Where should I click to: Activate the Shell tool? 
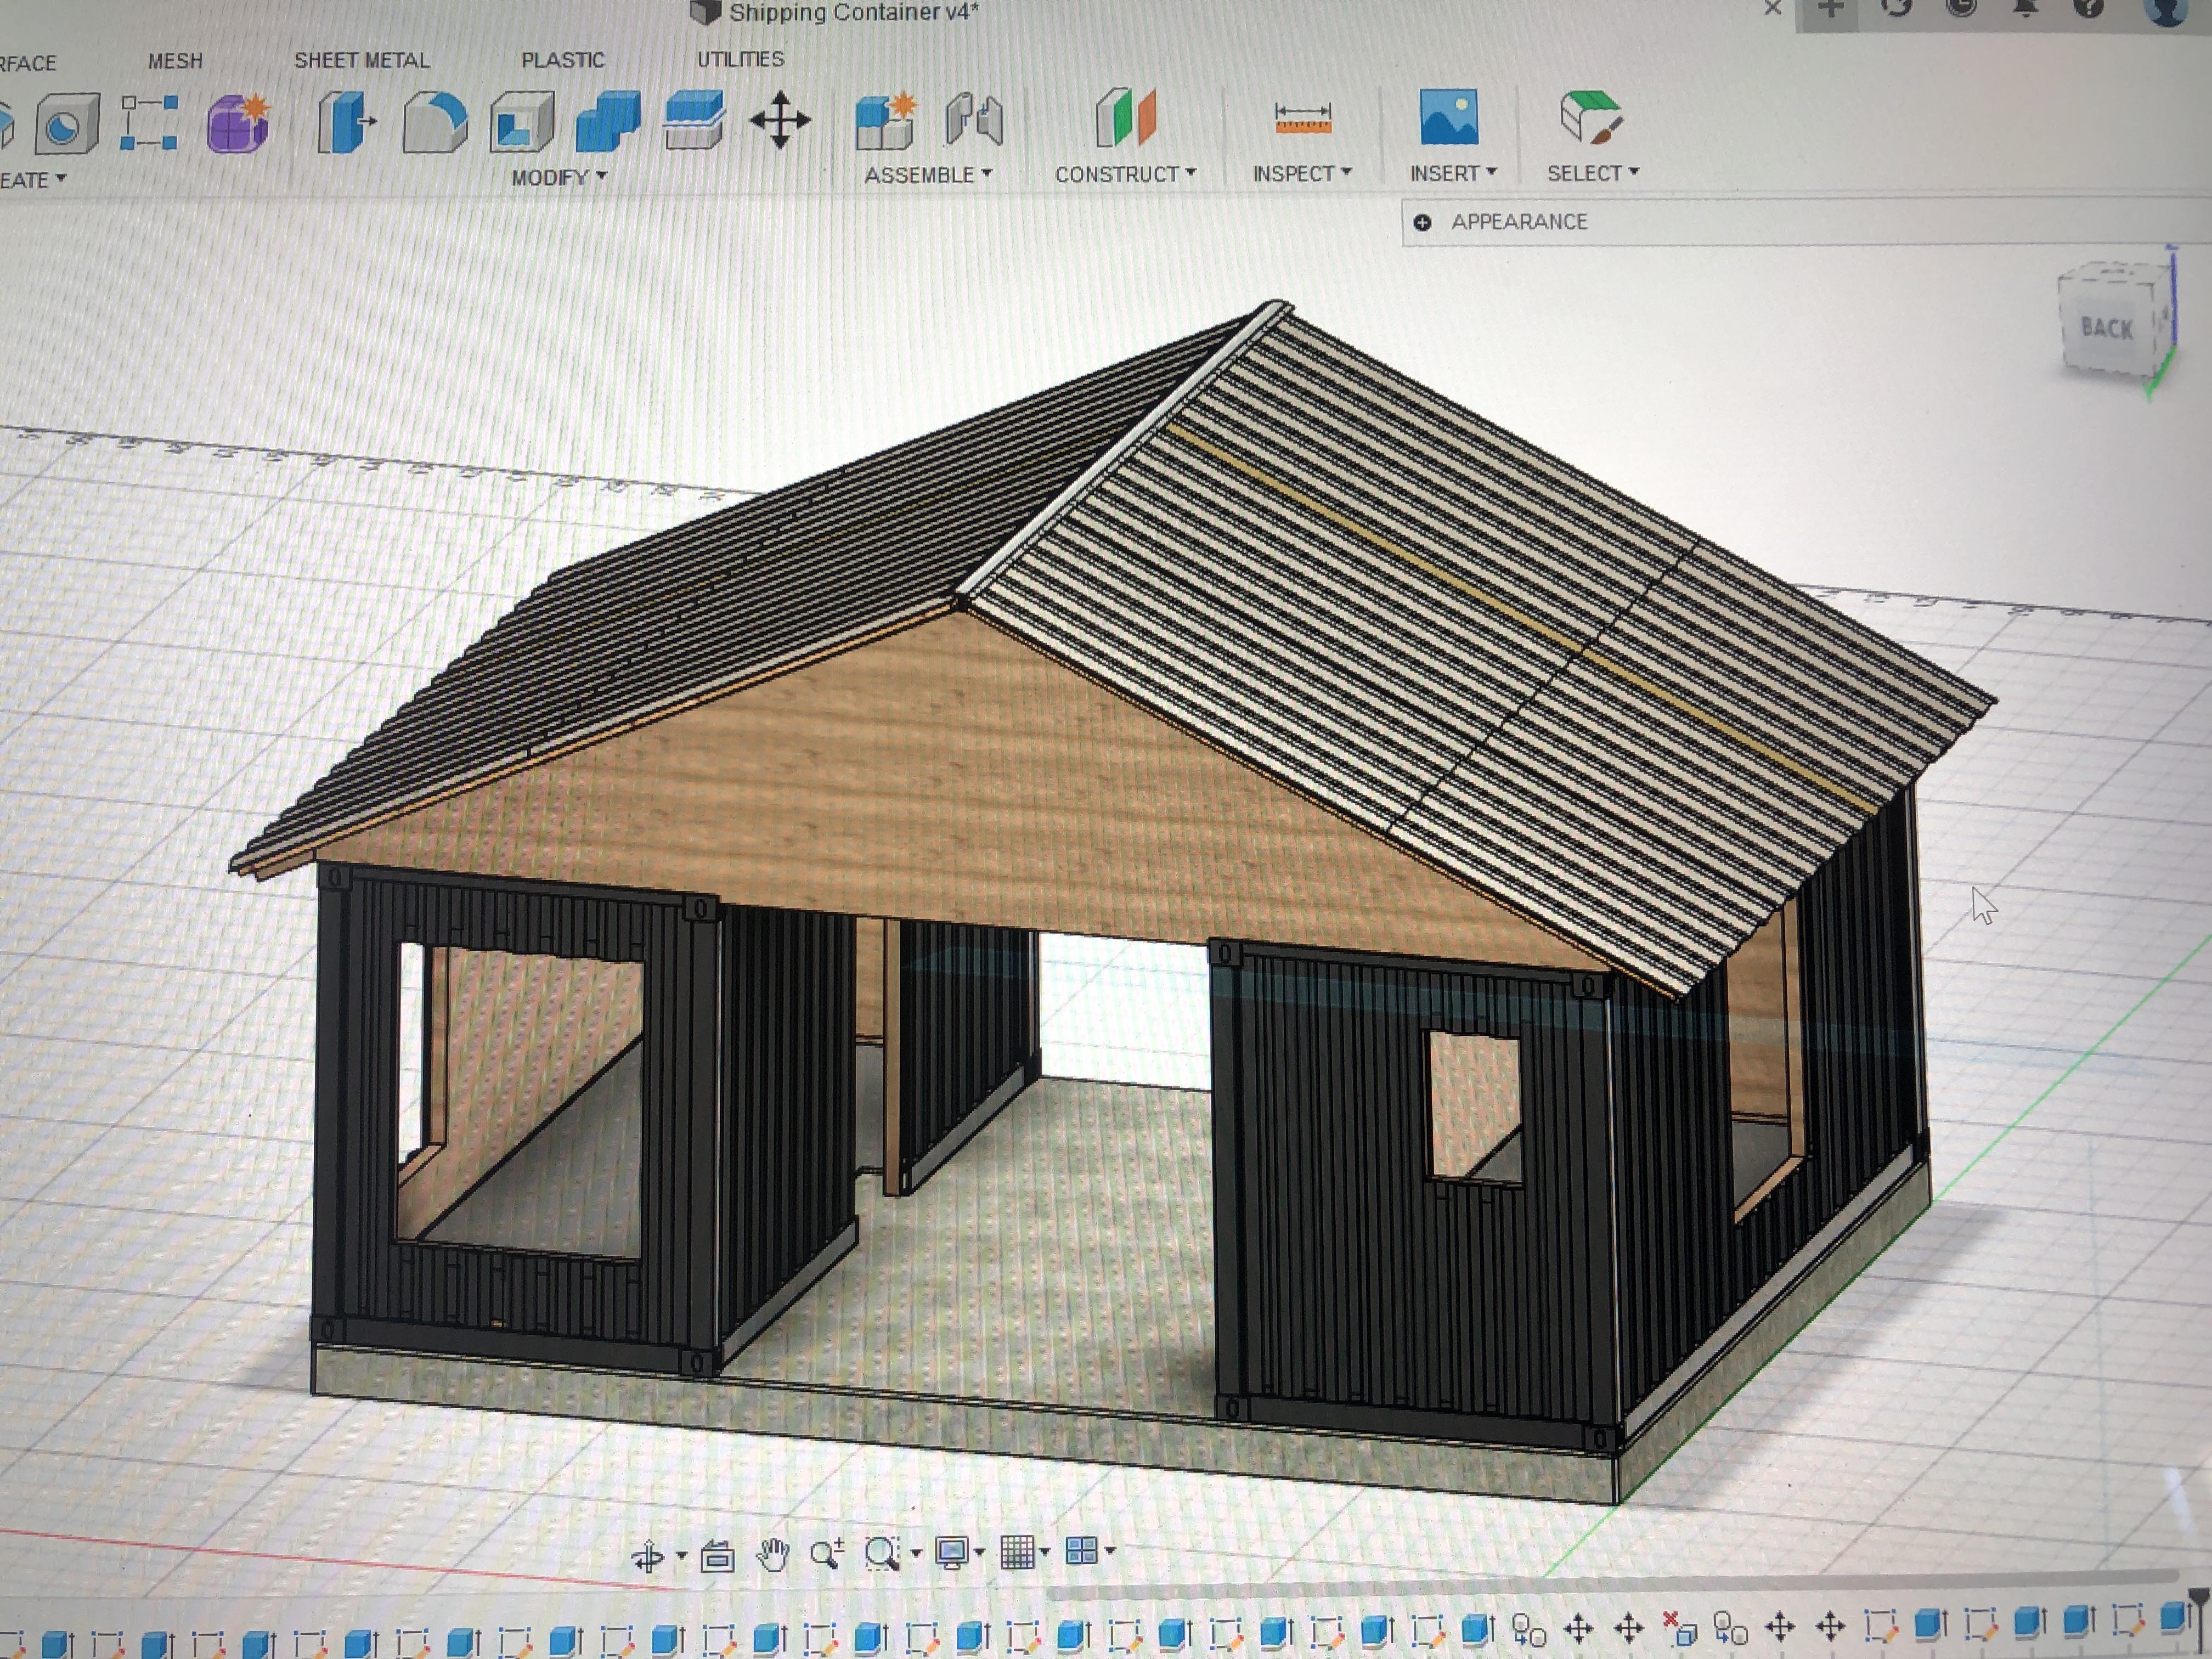pyautogui.click(x=521, y=122)
